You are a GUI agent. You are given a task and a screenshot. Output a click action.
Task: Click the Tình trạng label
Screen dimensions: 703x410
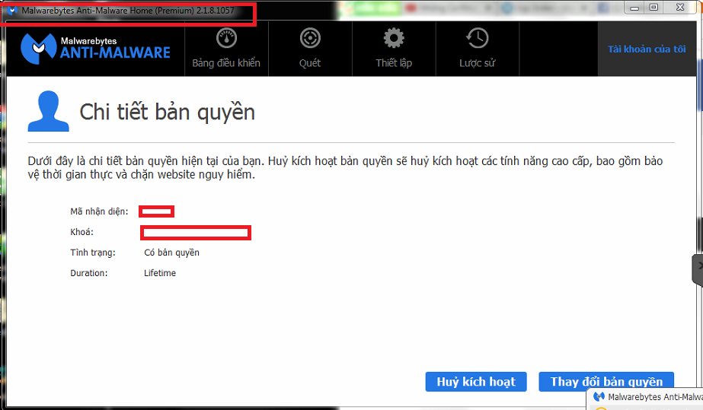point(93,253)
